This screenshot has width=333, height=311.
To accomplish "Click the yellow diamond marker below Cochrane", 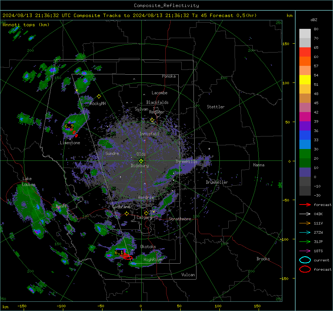I will tap(127, 214).
